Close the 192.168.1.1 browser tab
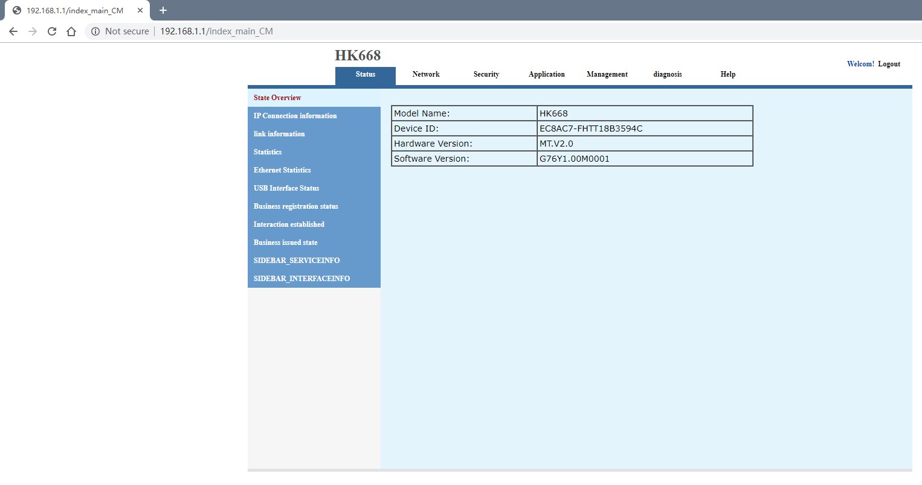The height and width of the screenshot is (485, 922). (140, 10)
